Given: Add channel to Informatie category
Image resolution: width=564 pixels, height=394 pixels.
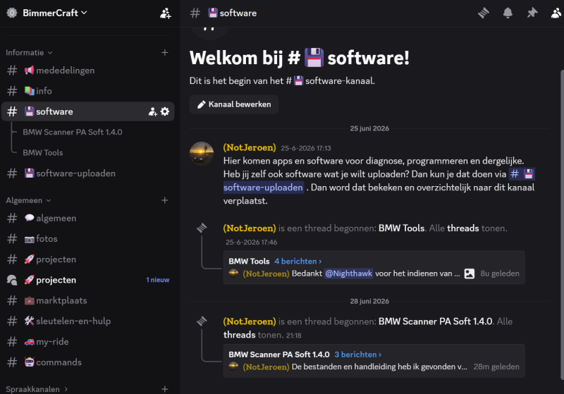Looking at the screenshot, I should coord(165,52).
